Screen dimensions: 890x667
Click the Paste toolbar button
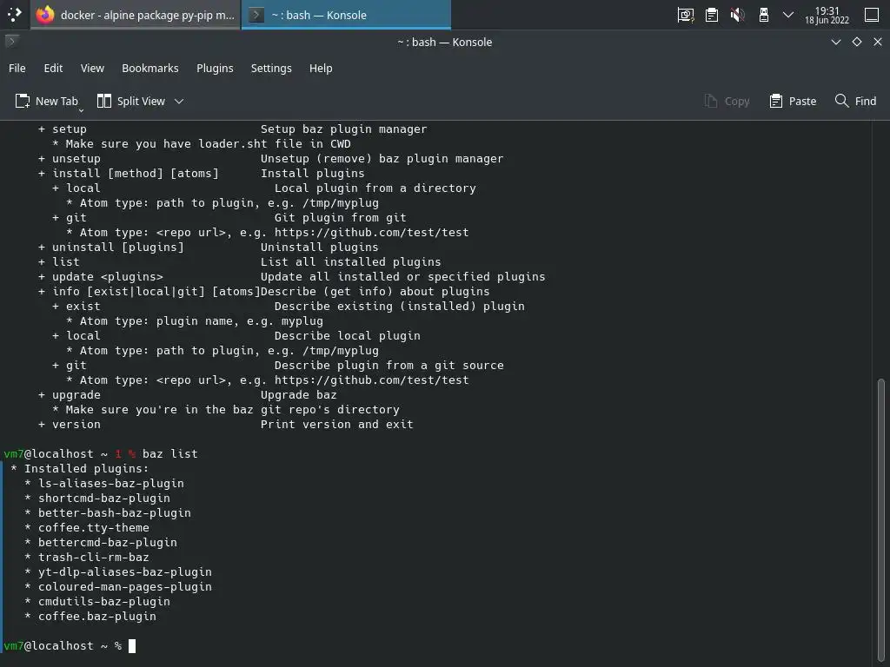click(793, 101)
